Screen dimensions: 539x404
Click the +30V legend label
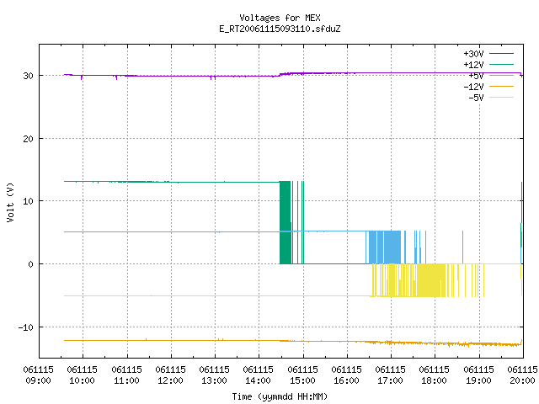point(473,54)
